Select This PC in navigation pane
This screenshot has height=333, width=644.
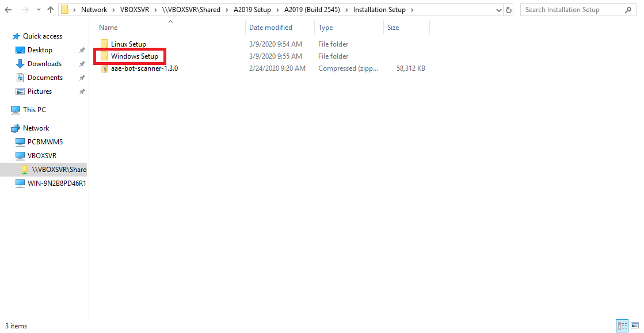tap(34, 110)
